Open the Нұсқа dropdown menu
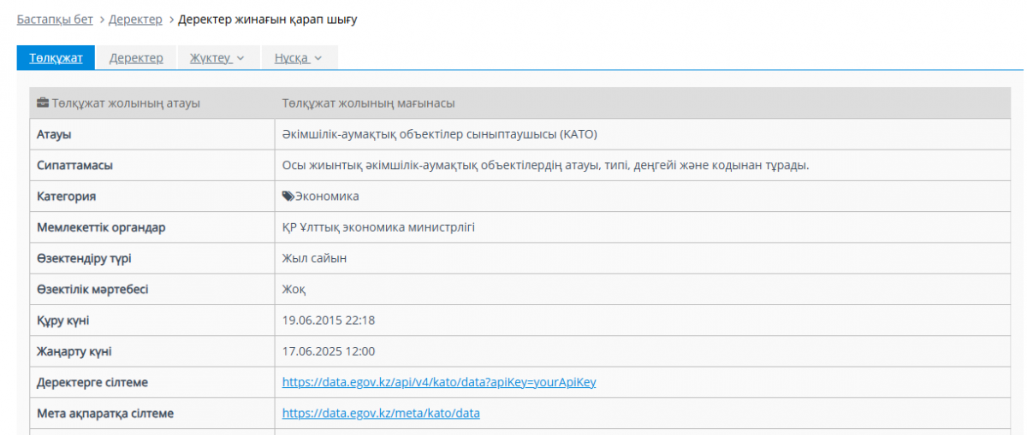1027x435 pixels. (298, 58)
